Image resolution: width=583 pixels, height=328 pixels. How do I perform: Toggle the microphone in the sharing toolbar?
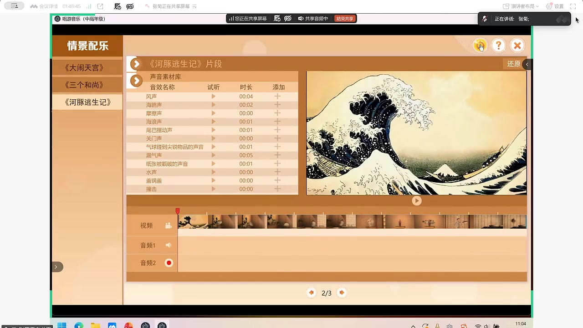pos(276,19)
